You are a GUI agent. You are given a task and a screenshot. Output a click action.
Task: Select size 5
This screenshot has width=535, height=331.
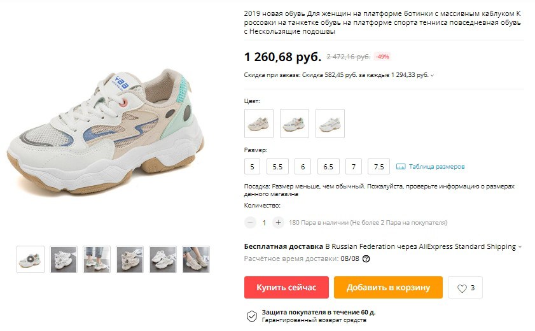pos(252,167)
